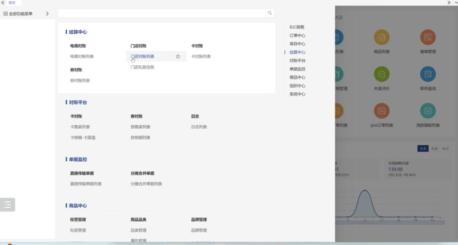Click the 全部功能菜单 grid icon
This screenshot has width=458, height=245.
(5, 13)
